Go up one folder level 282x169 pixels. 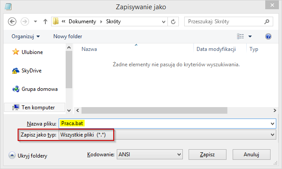pyautogui.click(x=45, y=22)
